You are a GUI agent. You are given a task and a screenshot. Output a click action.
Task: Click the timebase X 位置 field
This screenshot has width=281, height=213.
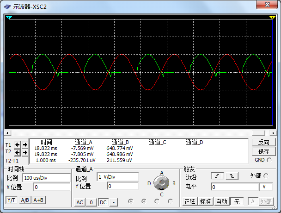tap(52, 187)
